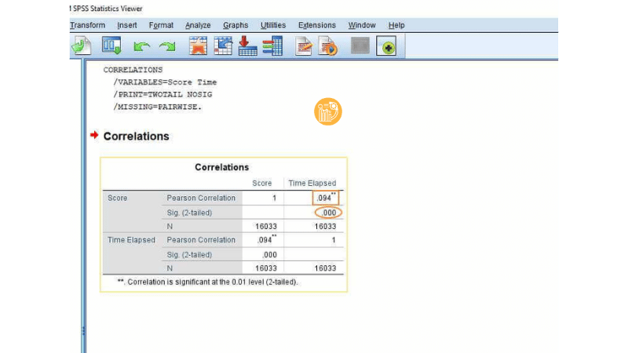Image resolution: width=628 pixels, height=353 pixels.
Task: Click the /MISSING=PAIRWISE. syntax line
Action: (x=158, y=107)
